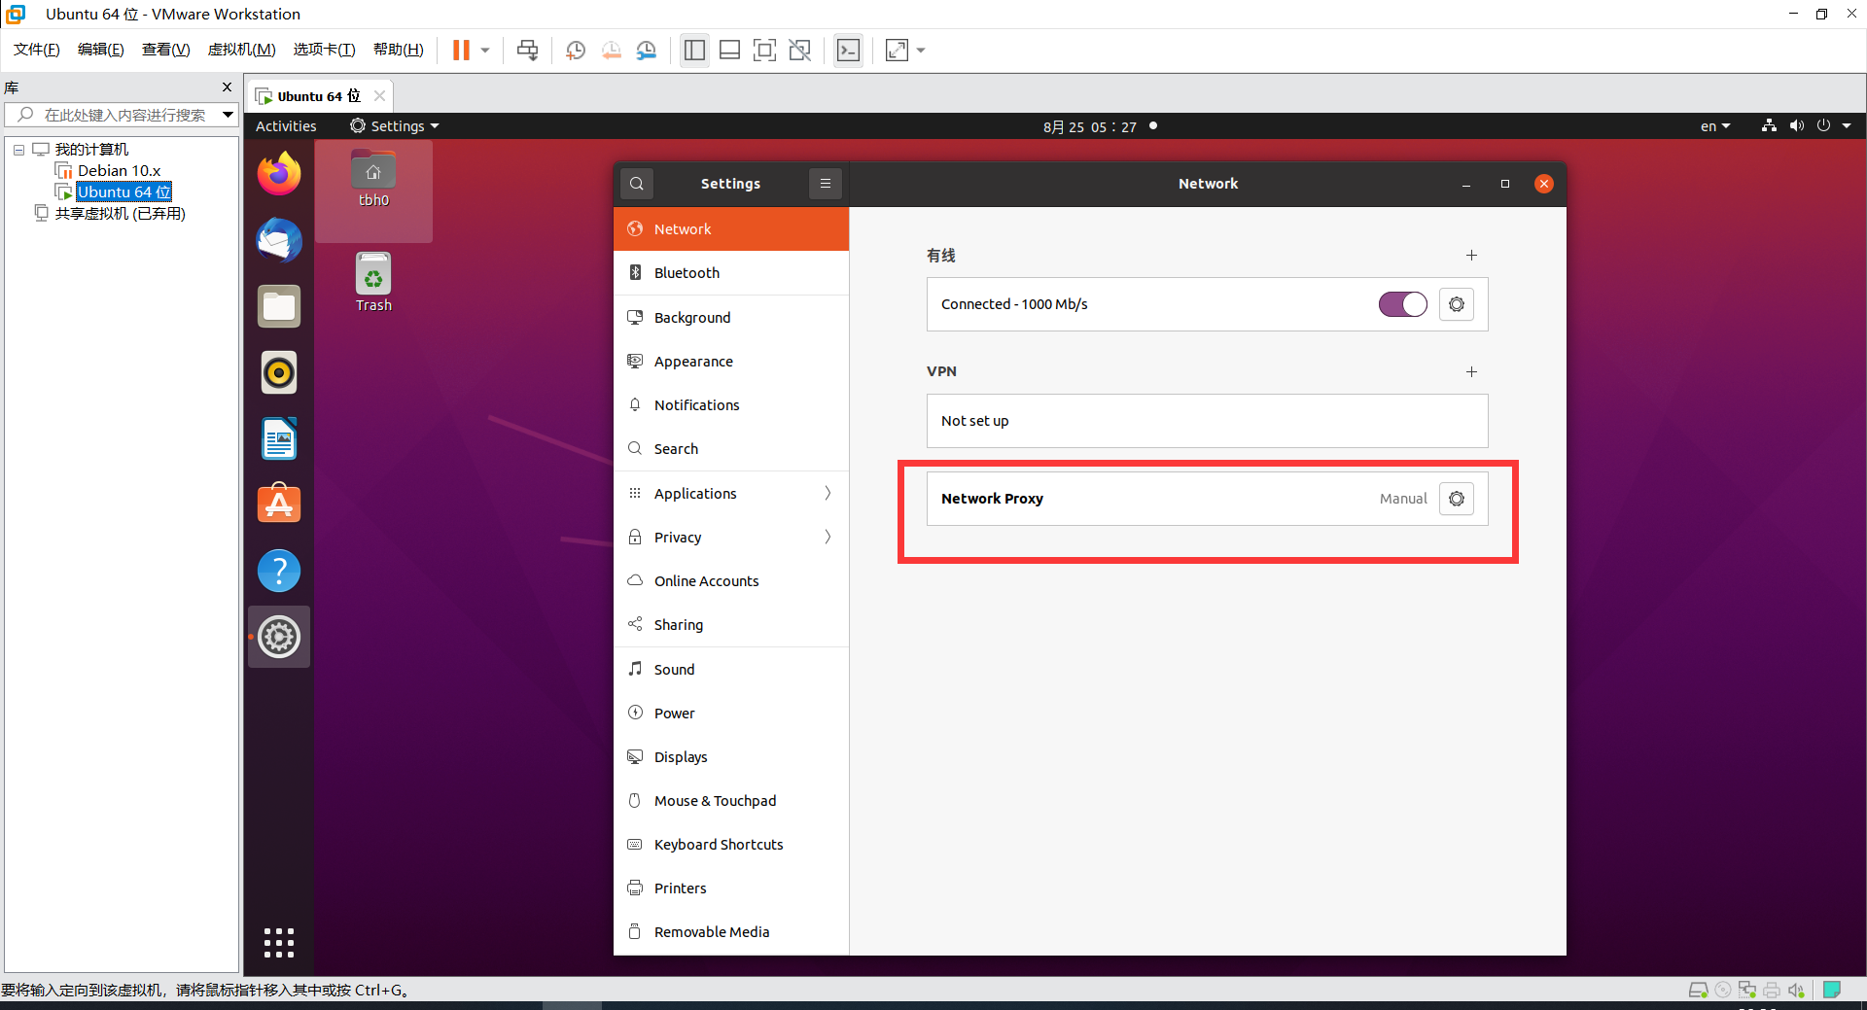Viewport: 1867px width, 1010px height.
Task: Open wired connection settings gear
Action: 1456,304
